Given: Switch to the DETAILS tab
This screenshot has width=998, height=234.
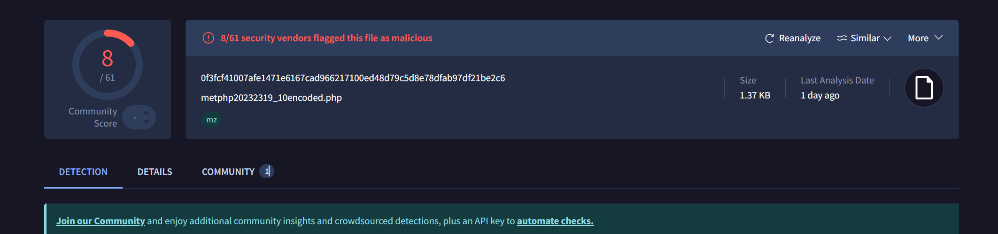Looking at the screenshot, I should pyautogui.click(x=155, y=172).
